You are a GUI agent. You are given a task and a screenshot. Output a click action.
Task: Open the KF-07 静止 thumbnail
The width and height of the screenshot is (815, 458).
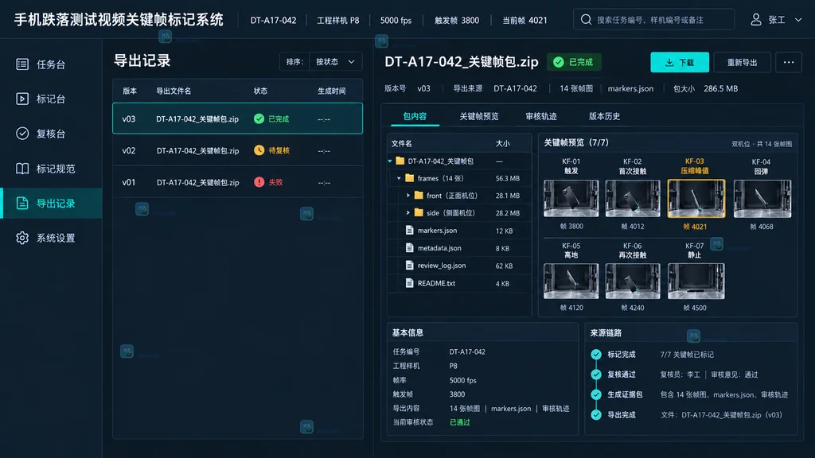[696, 281]
